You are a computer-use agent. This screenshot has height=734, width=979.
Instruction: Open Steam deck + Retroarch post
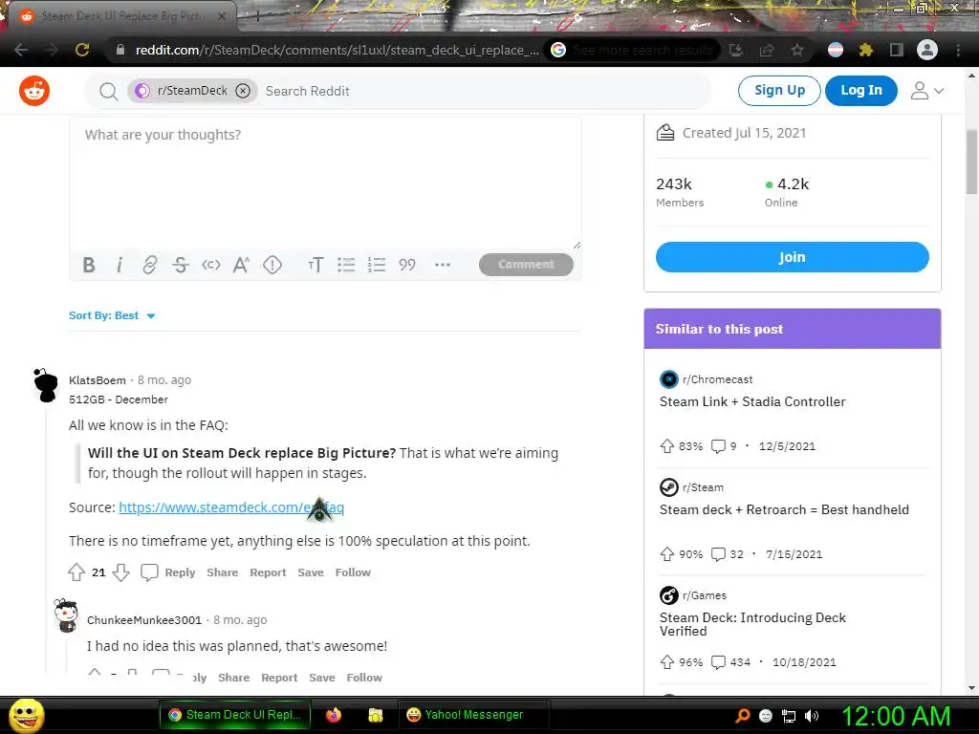[784, 510]
